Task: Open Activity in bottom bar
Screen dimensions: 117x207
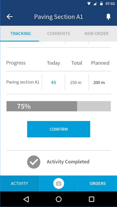Action: pyautogui.click(x=19, y=184)
